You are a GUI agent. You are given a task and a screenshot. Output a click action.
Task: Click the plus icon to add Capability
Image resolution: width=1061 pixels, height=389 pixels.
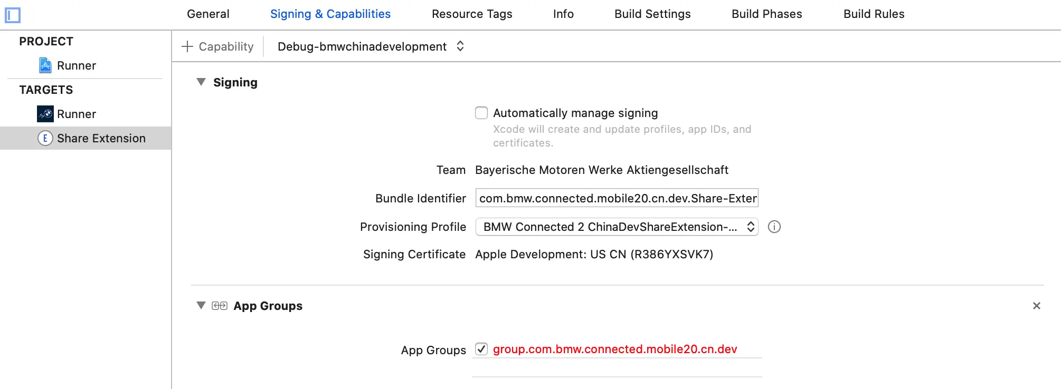pos(187,46)
